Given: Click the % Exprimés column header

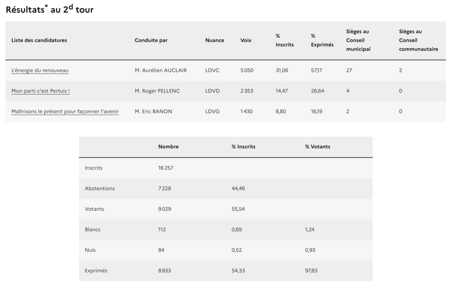Looking at the screenshot, I should click(322, 40).
